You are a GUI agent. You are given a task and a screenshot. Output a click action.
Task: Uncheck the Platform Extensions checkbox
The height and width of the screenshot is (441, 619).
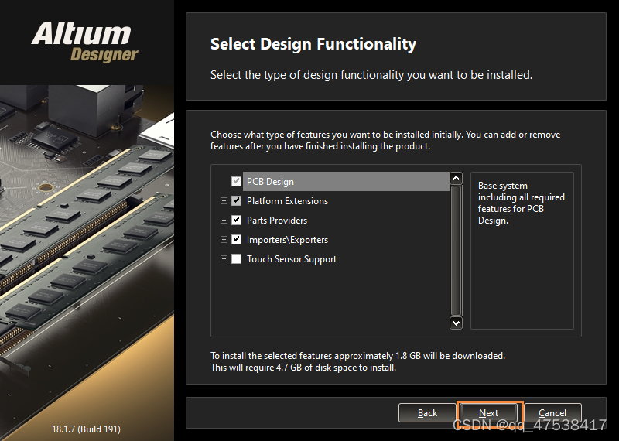tap(237, 201)
